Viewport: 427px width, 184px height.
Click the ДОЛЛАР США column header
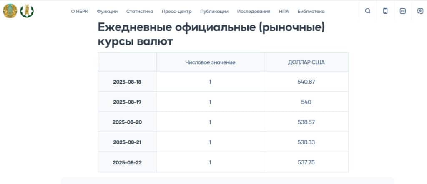coord(306,62)
